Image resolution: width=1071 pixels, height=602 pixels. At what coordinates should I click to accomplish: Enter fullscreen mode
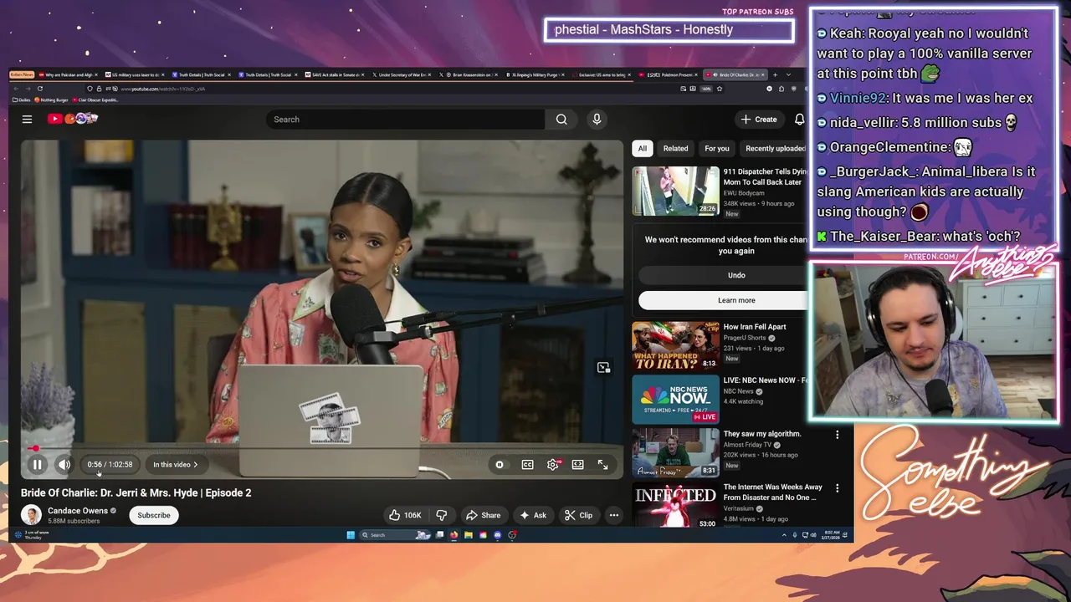coord(602,465)
